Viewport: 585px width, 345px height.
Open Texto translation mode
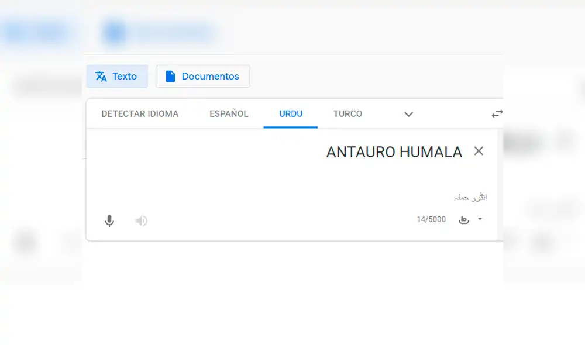[x=117, y=76]
